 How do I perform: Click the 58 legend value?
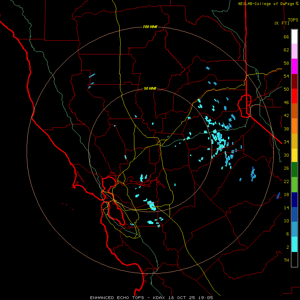(x=286, y=63)
